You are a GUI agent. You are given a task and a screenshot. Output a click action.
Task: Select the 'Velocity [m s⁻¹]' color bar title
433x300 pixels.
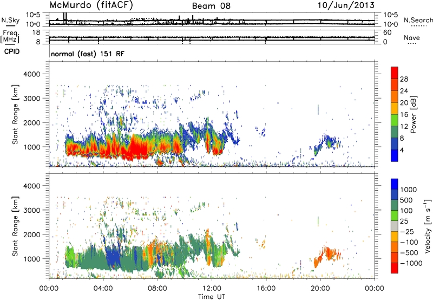tap(428, 226)
